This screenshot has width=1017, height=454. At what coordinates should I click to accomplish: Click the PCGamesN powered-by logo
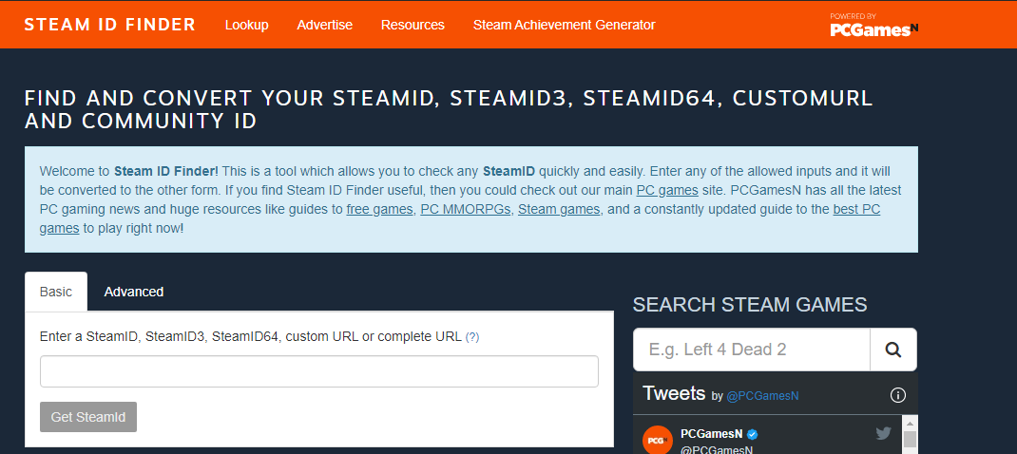[873, 25]
